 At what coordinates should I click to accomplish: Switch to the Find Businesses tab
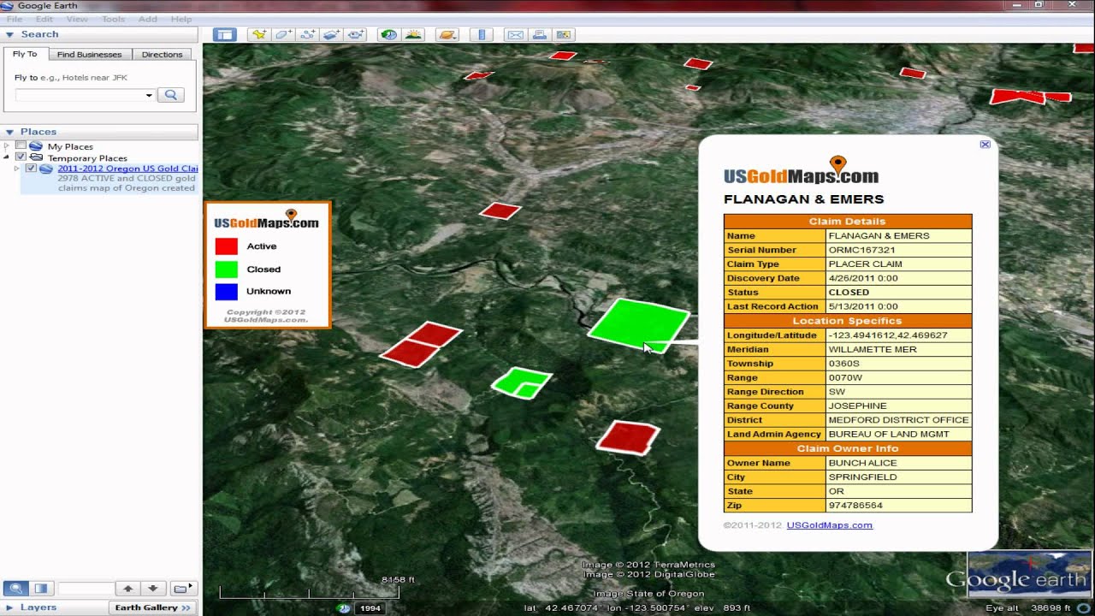pyautogui.click(x=90, y=54)
